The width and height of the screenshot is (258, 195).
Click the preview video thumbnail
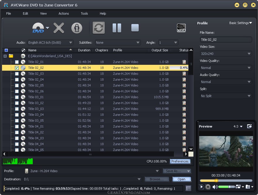pos(226,151)
